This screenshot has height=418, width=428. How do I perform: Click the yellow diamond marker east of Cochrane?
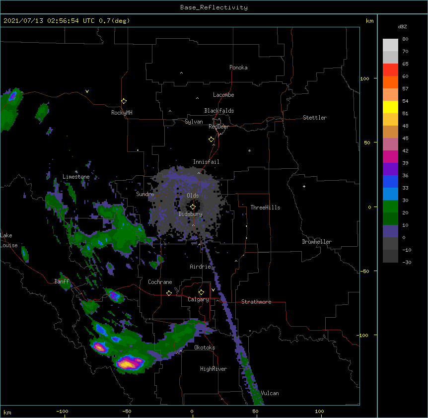click(169, 293)
